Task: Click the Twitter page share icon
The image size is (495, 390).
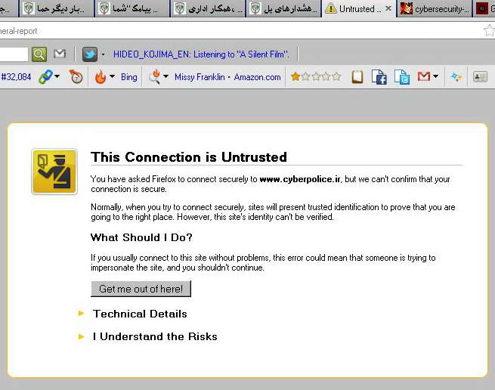Action: click(x=401, y=77)
